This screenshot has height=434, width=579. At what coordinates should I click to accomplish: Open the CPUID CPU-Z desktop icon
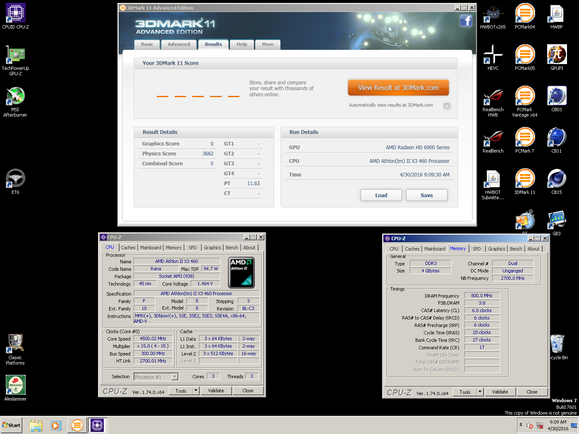15,16
